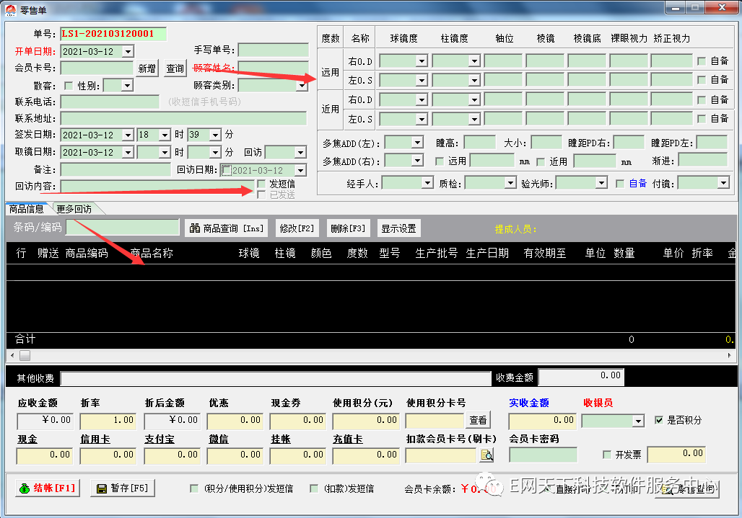
Task: Check the 开发票 invoice checkbox
Action: (607, 455)
